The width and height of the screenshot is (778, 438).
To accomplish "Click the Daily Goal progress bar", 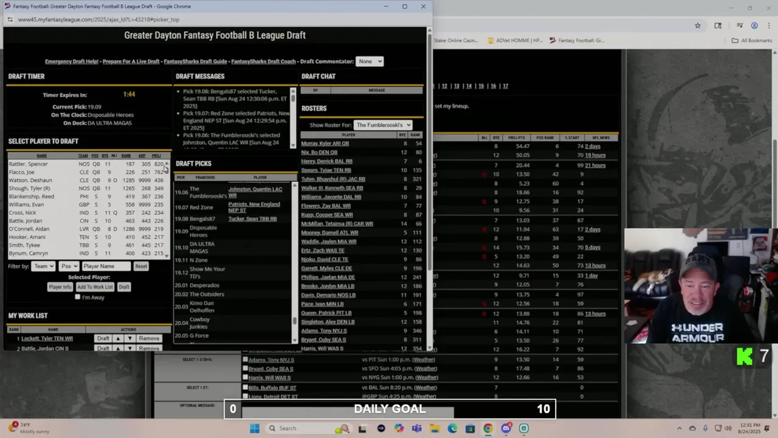I will 390,409.
